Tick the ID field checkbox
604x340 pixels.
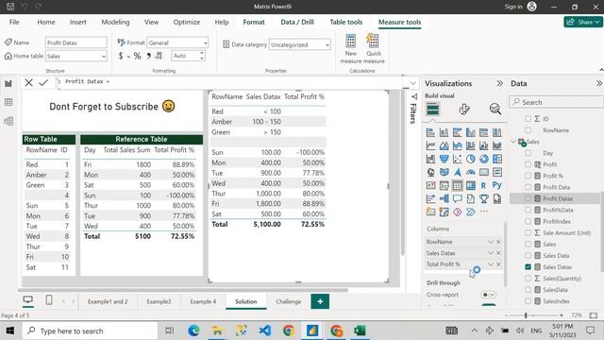[528, 119]
